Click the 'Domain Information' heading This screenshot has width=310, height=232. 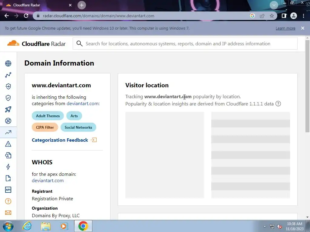(x=59, y=63)
